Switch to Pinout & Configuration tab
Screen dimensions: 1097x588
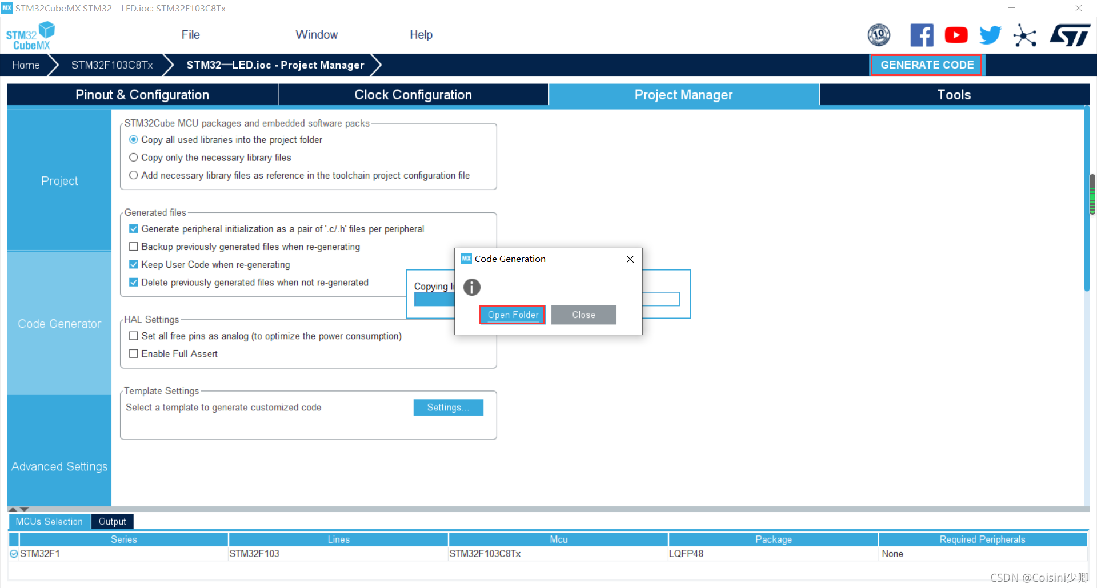pyautogui.click(x=142, y=95)
